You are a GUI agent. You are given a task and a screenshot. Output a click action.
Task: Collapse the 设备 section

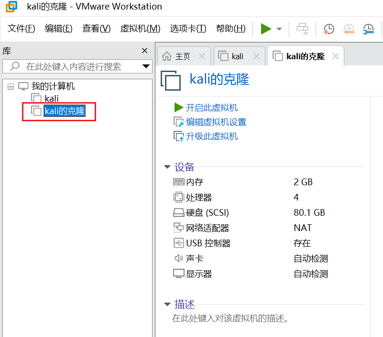[x=167, y=167]
